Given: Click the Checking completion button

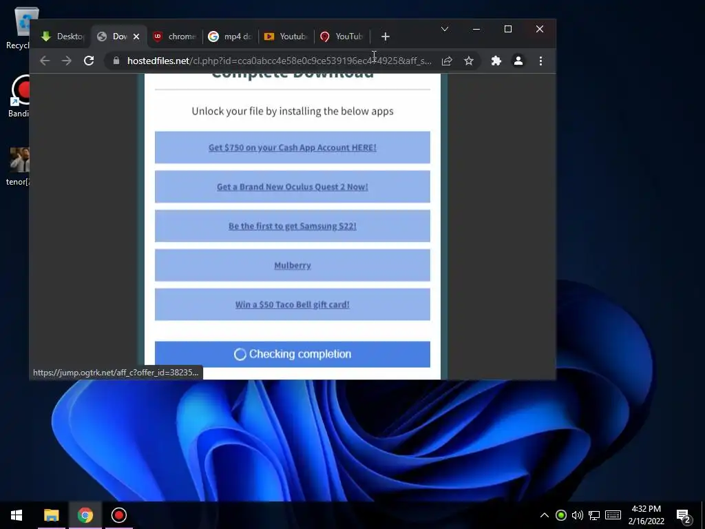Looking at the screenshot, I should coord(292,354).
